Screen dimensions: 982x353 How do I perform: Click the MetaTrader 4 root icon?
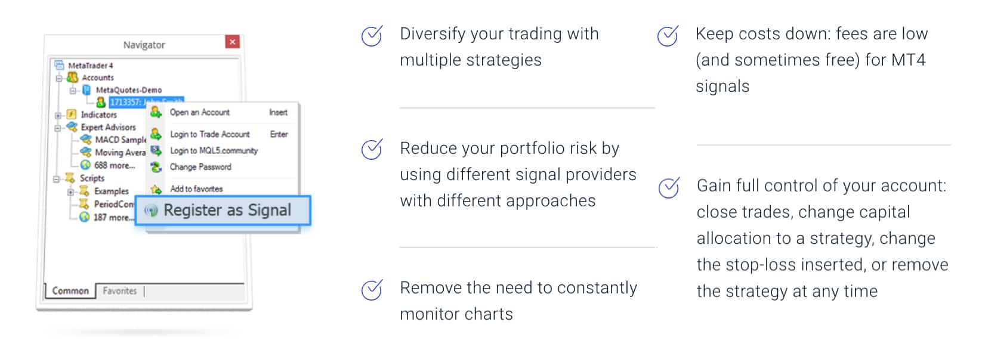[x=59, y=65]
